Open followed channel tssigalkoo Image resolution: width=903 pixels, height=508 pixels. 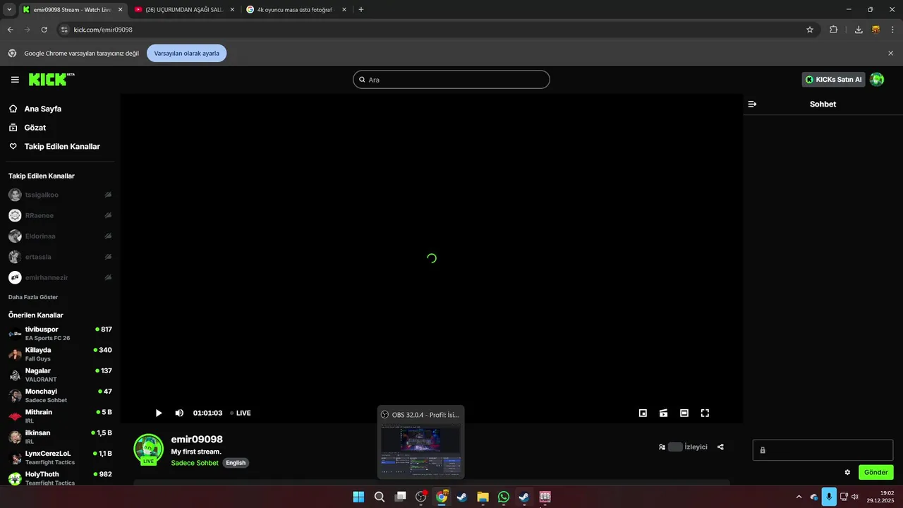click(x=60, y=195)
